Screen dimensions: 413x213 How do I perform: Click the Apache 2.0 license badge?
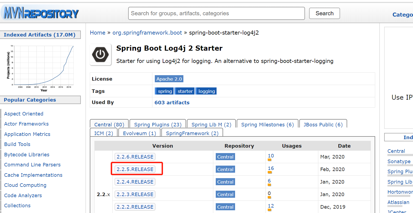point(169,79)
